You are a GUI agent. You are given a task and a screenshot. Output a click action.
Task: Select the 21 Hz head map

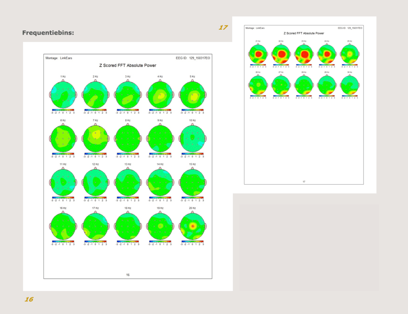point(258,54)
